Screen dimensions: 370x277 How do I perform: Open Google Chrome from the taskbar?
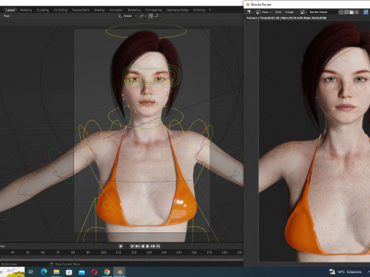pyautogui.click(x=107, y=272)
